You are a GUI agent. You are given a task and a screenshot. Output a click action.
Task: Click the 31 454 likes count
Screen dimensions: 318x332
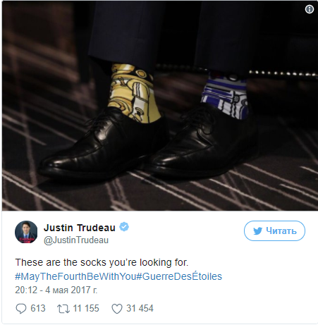pyautogui.click(x=140, y=308)
